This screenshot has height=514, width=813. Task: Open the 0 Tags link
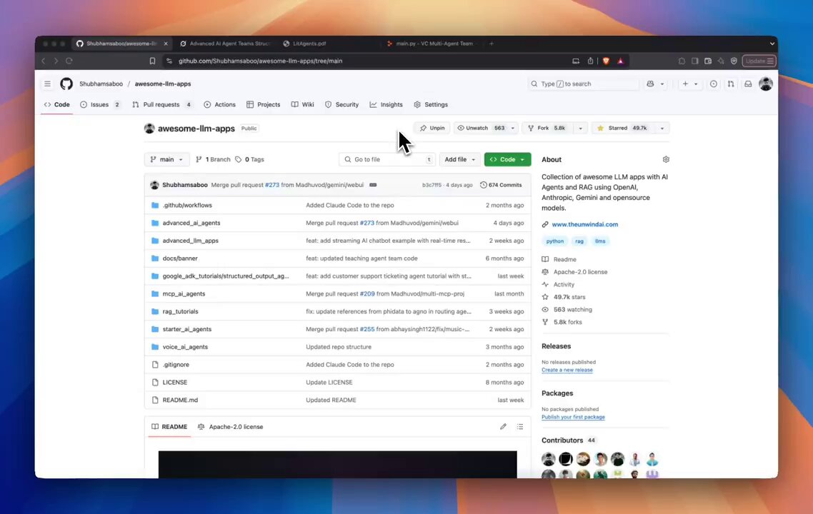point(250,160)
